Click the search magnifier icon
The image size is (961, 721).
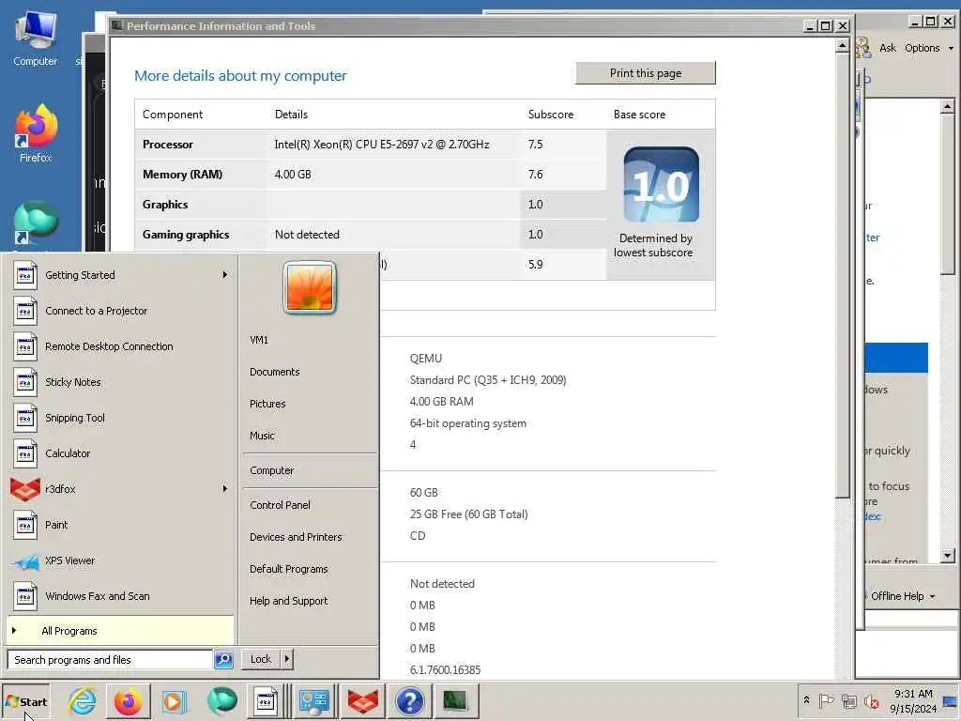tap(223, 660)
